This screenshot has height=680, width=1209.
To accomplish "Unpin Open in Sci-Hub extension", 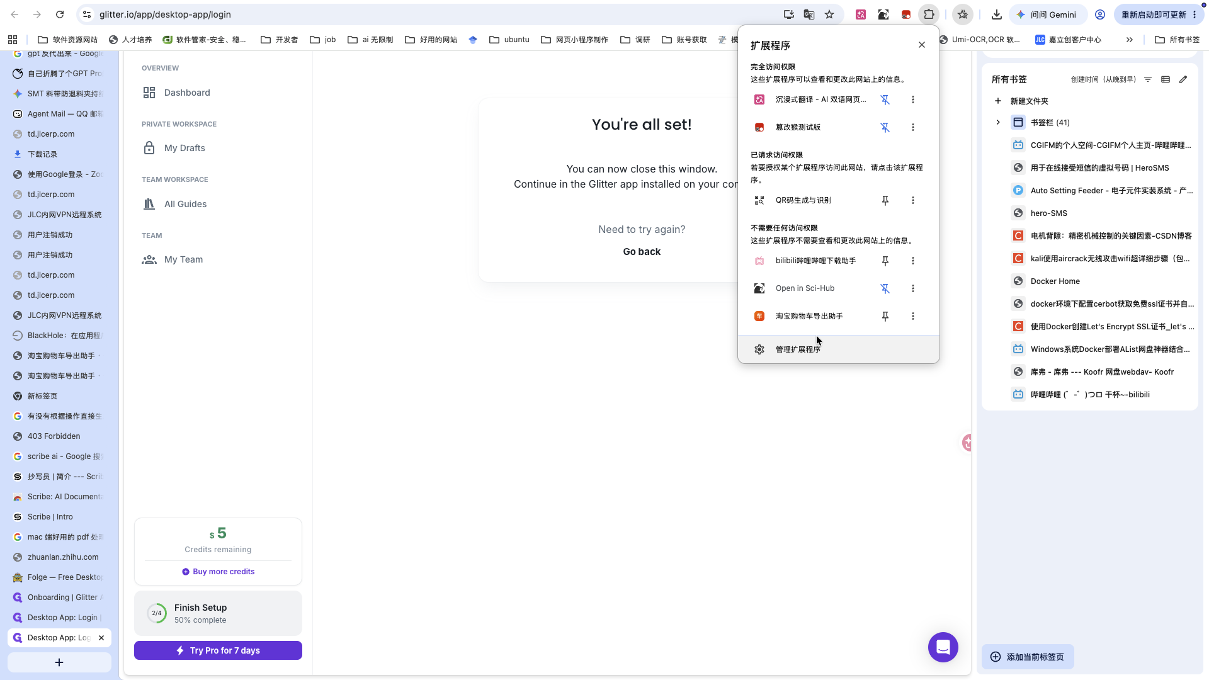I will click(885, 288).
